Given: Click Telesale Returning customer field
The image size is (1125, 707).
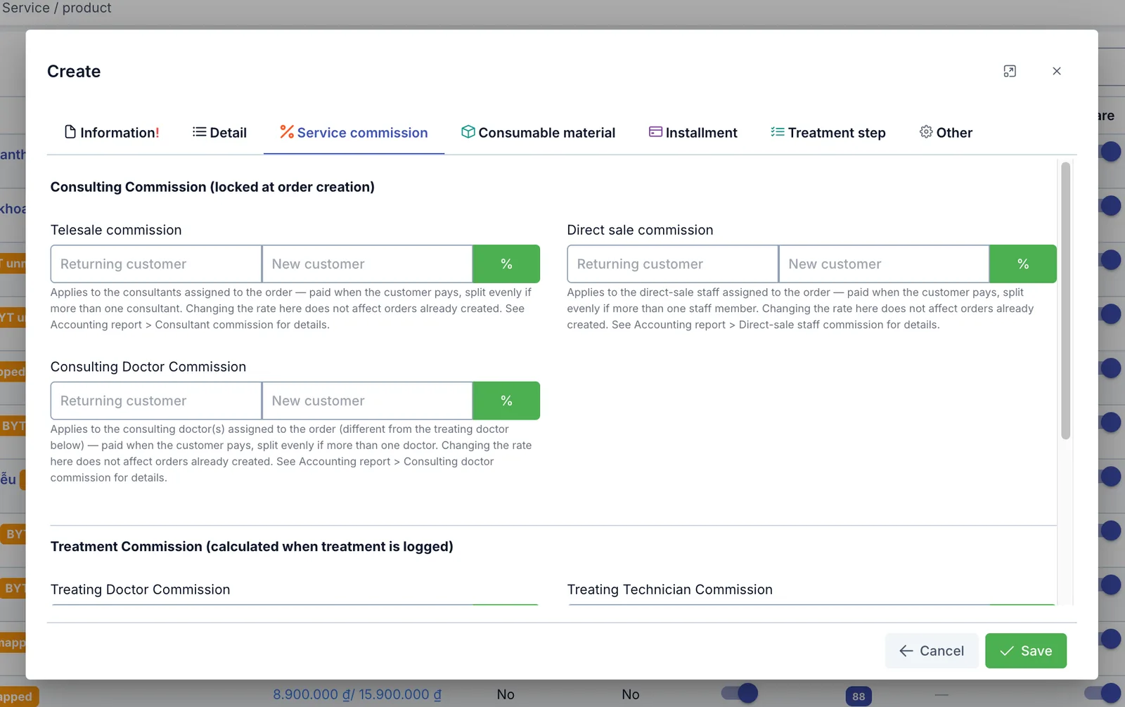Looking at the screenshot, I should [x=156, y=264].
